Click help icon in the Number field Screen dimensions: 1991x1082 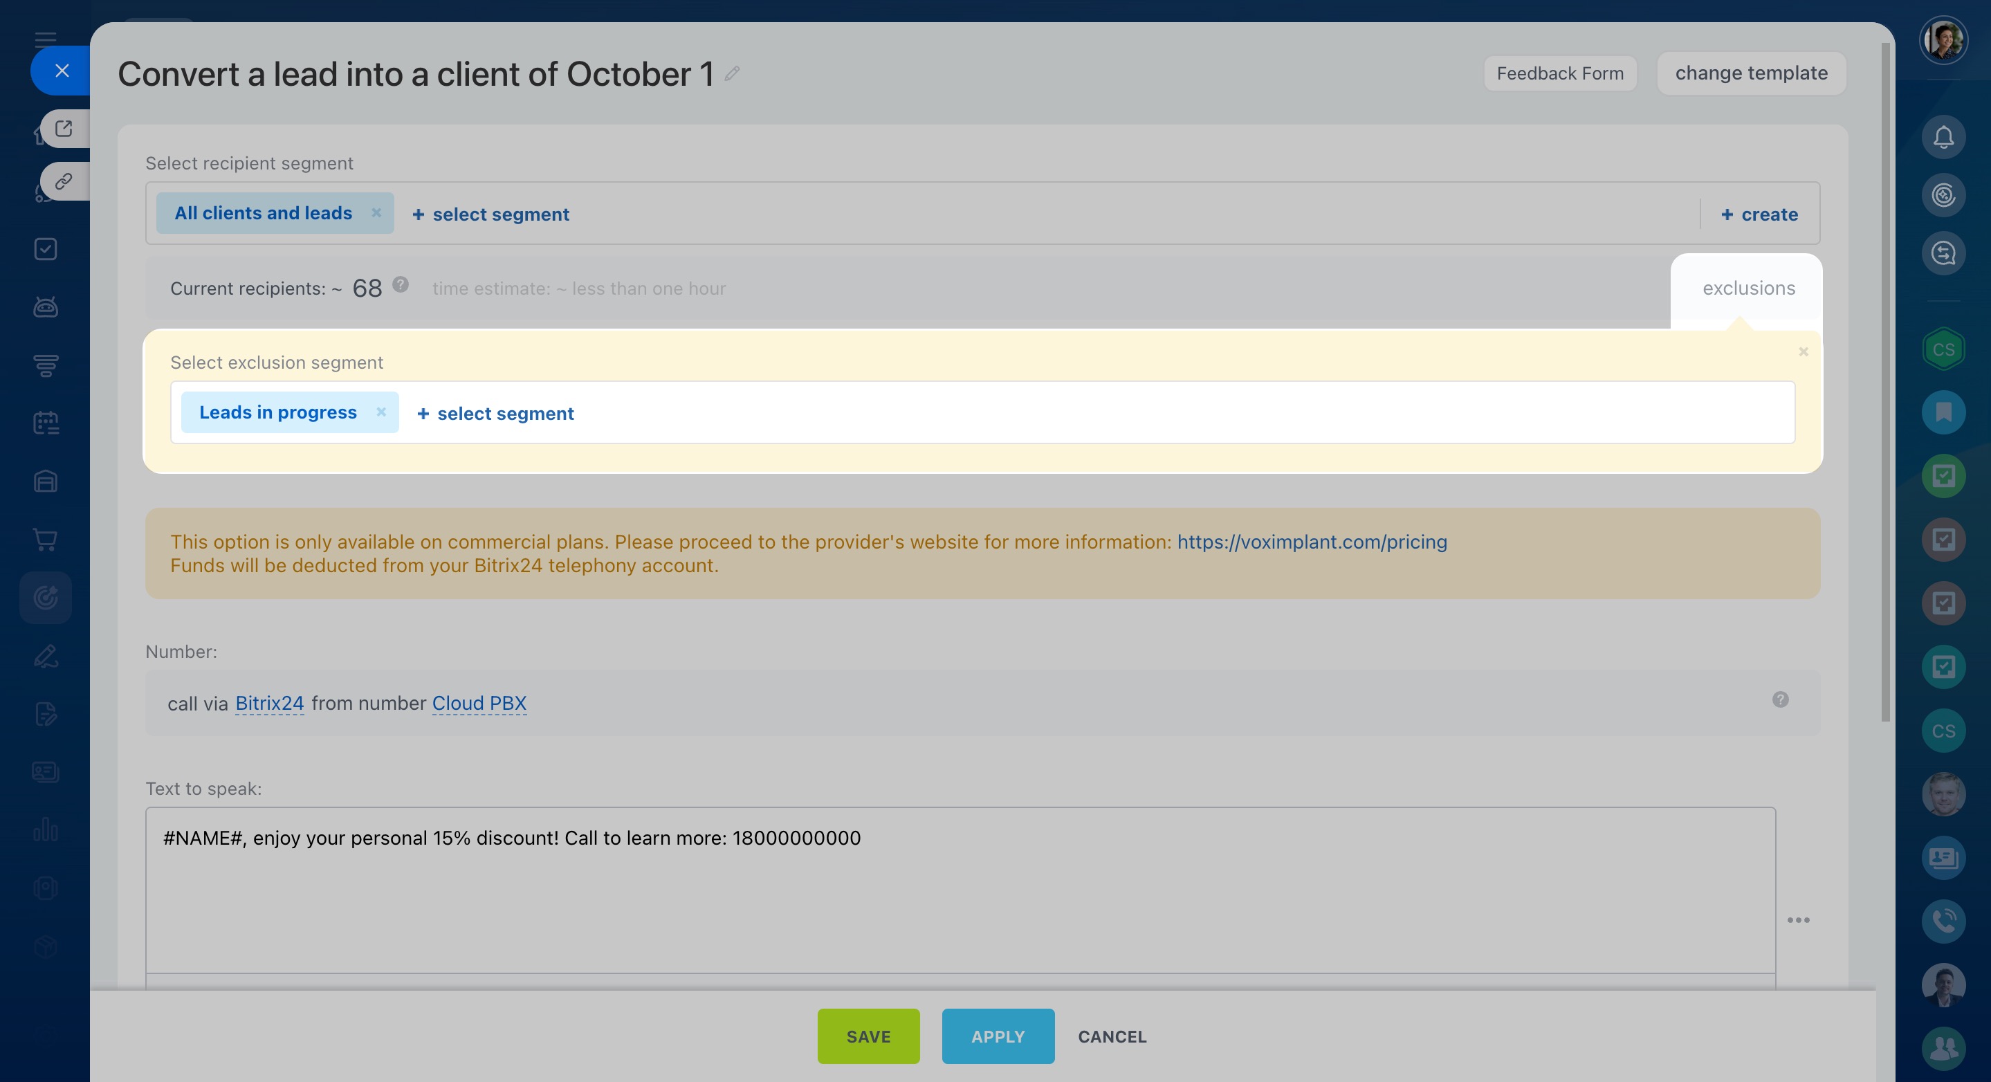pyautogui.click(x=1780, y=699)
